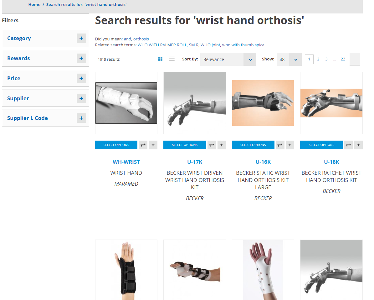The width and height of the screenshot is (374, 300).
Task: Click plus icon beside U-16K product
Action: [290, 145]
